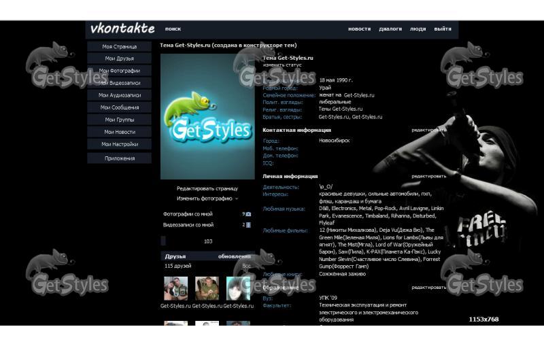
Task: Click city value Новосибирск
Action: coord(334,141)
